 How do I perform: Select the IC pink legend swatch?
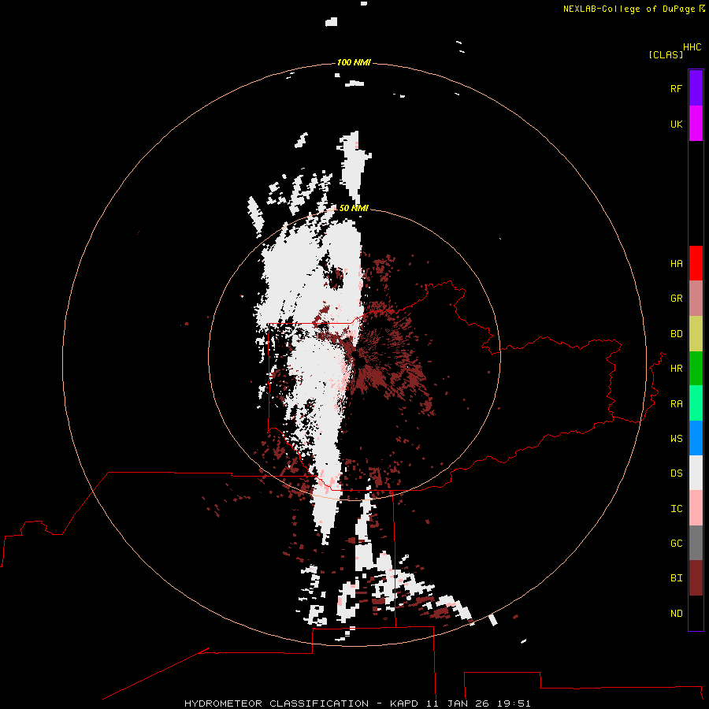coord(696,508)
